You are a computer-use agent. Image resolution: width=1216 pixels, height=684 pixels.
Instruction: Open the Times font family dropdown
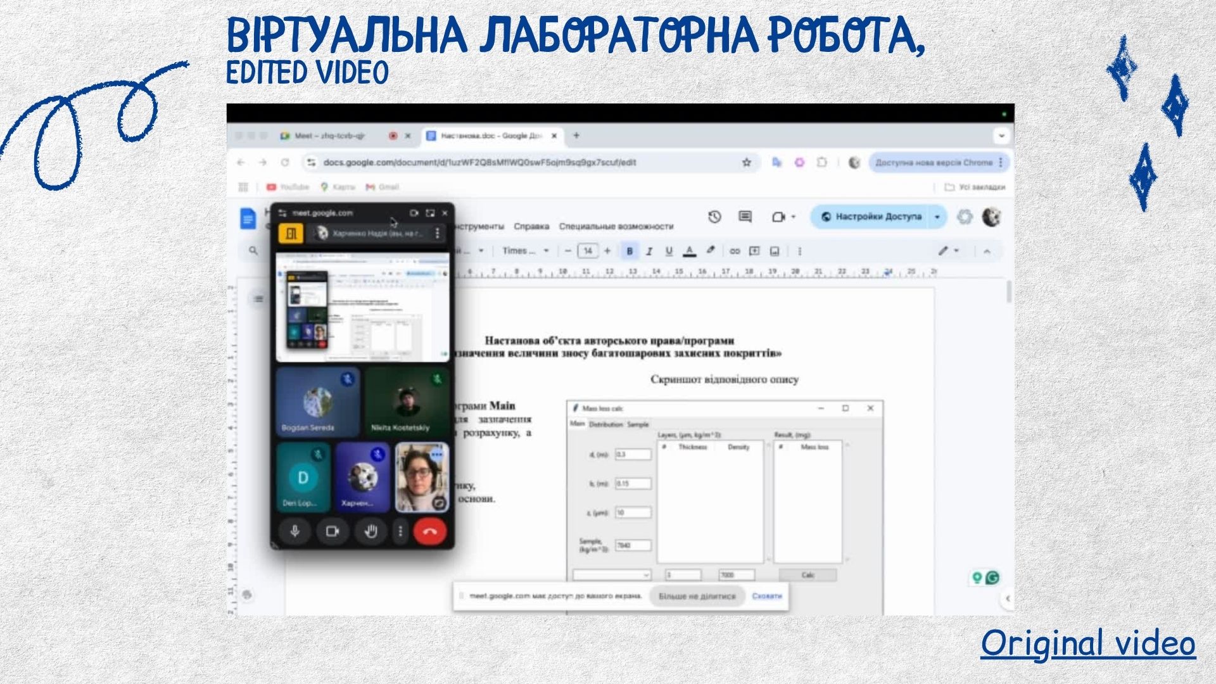tap(526, 251)
